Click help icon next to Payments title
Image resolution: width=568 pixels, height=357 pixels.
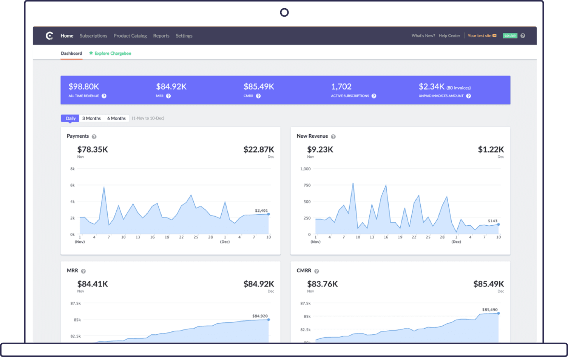(x=94, y=137)
